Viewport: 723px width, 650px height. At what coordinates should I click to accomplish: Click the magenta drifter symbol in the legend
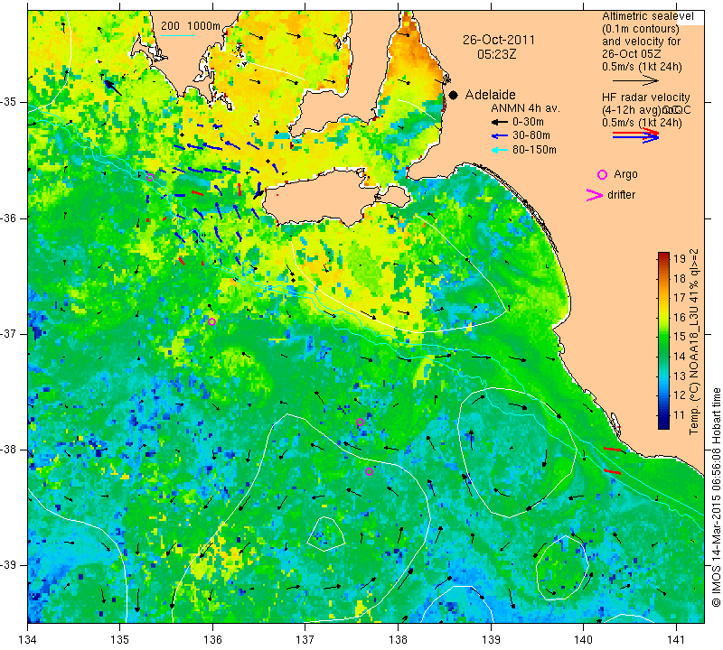(594, 195)
